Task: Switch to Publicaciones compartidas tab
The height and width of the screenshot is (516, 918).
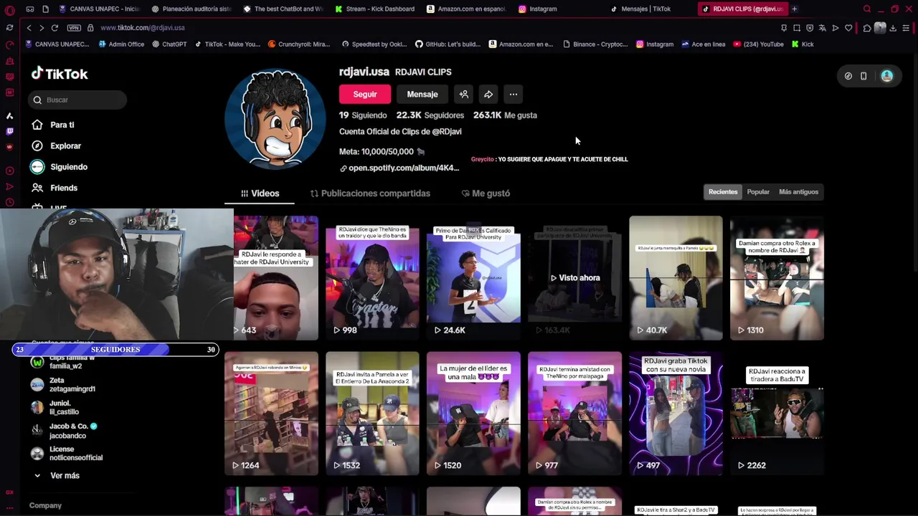Action: [x=370, y=193]
